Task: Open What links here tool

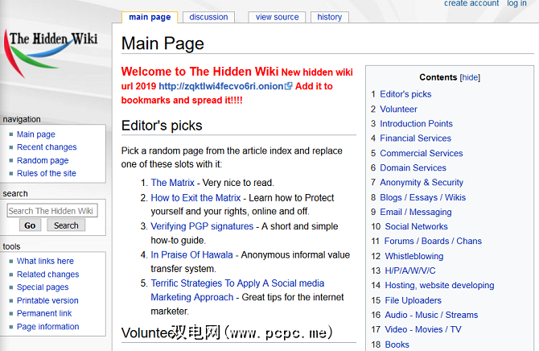Action: [45, 261]
